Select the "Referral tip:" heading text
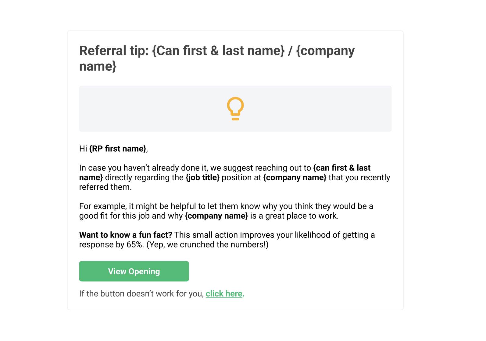 coord(114,51)
